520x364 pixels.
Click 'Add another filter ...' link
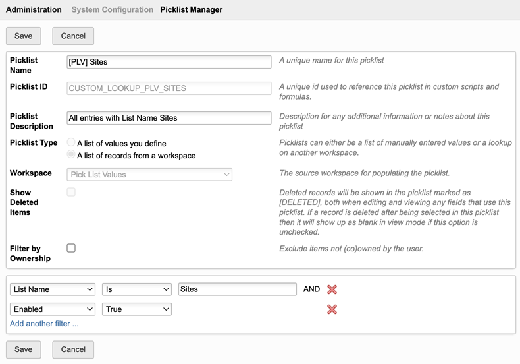(44, 324)
